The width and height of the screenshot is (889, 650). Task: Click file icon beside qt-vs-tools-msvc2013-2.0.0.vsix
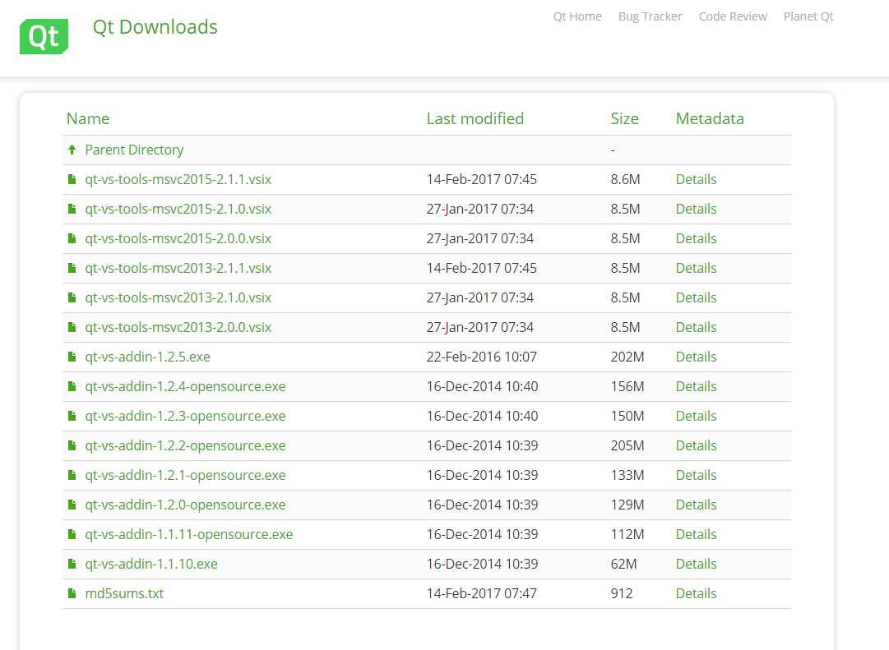[x=72, y=327]
